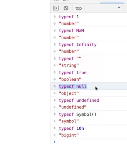
Task: Open the 'top' JavaScript context dropdown
Action: point(98,8)
